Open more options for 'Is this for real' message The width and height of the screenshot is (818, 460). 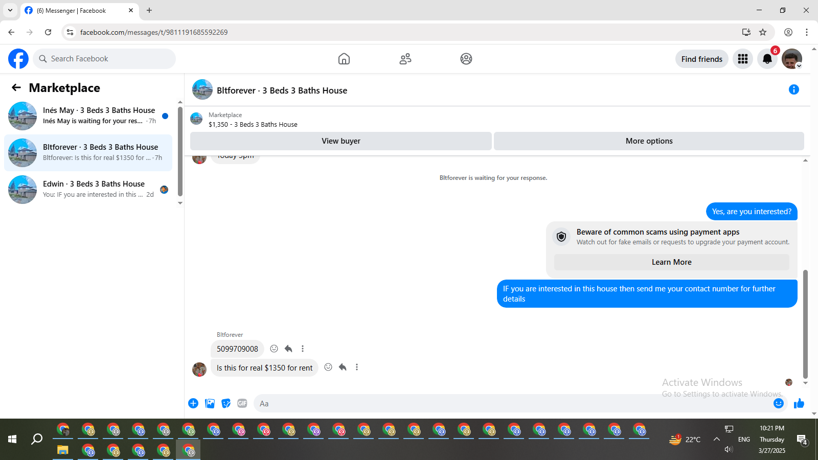click(357, 367)
